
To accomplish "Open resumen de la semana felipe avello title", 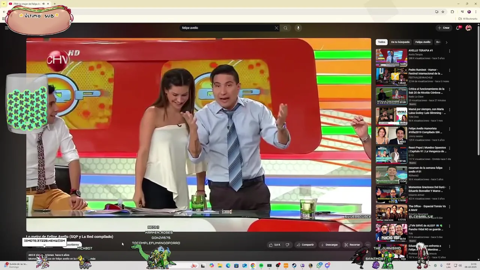I will [426, 169].
